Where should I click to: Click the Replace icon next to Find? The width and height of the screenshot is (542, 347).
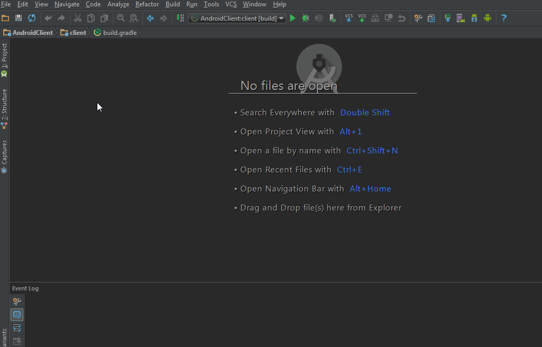coord(134,18)
